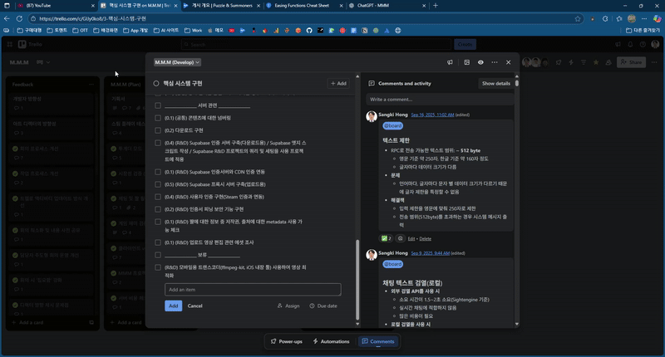The height and width of the screenshot is (357, 665).
Task: Open the card three-dot actions menu
Action: (495, 62)
